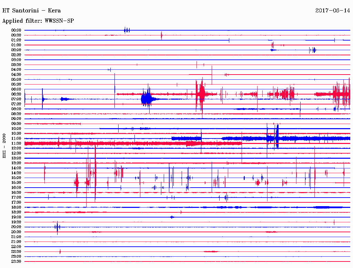Select the 00:30 time label
This screenshot has width=353, height=268.
pyautogui.click(x=16, y=35)
